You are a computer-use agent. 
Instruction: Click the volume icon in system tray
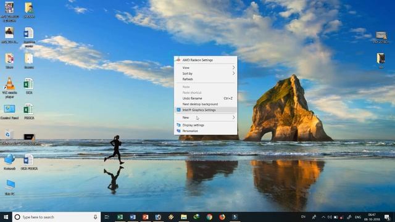[330, 217]
